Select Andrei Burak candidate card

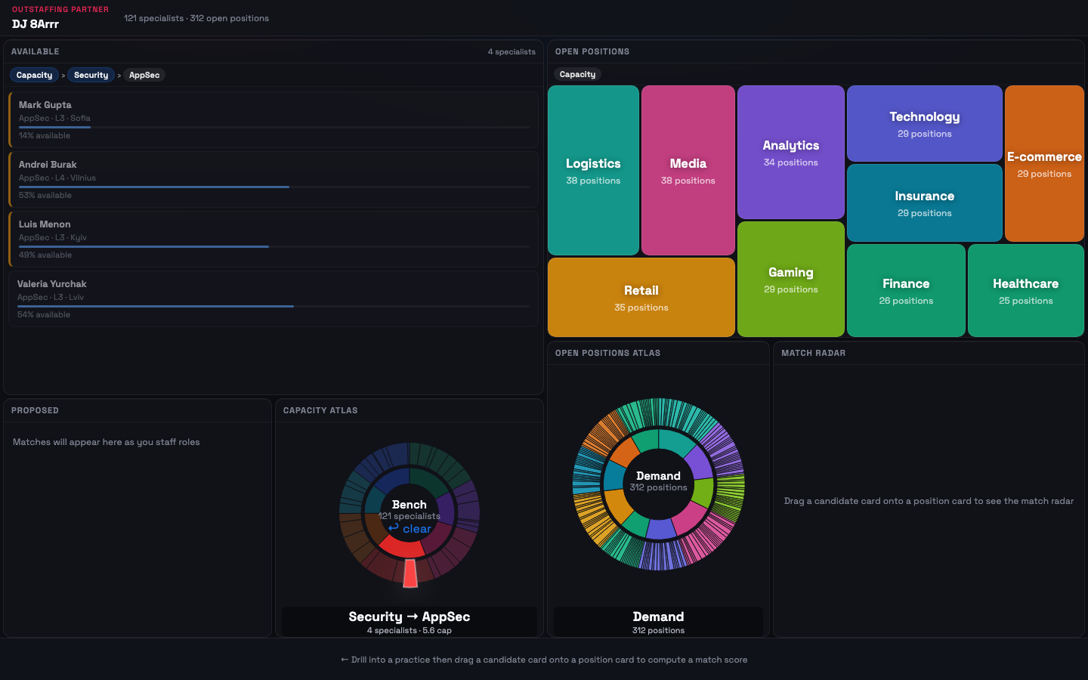(274, 179)
